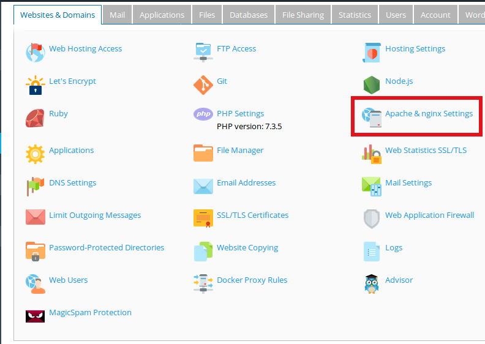The width and height of the screenshot is (485, 344).
Task: Click the Hosting Settings shield icon
Action: [x=372, y=53]
